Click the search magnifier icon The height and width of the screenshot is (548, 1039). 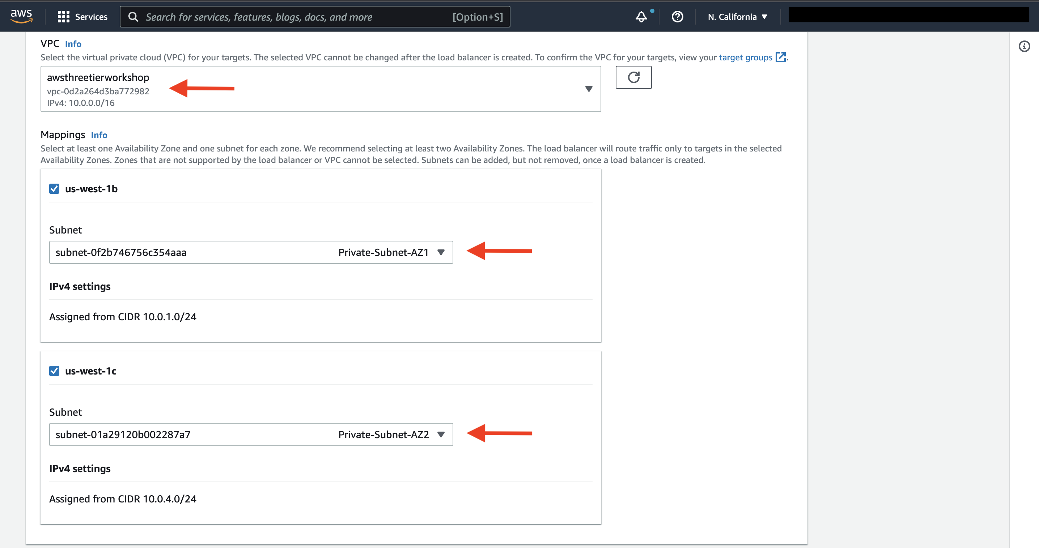(x=133, y=17)
